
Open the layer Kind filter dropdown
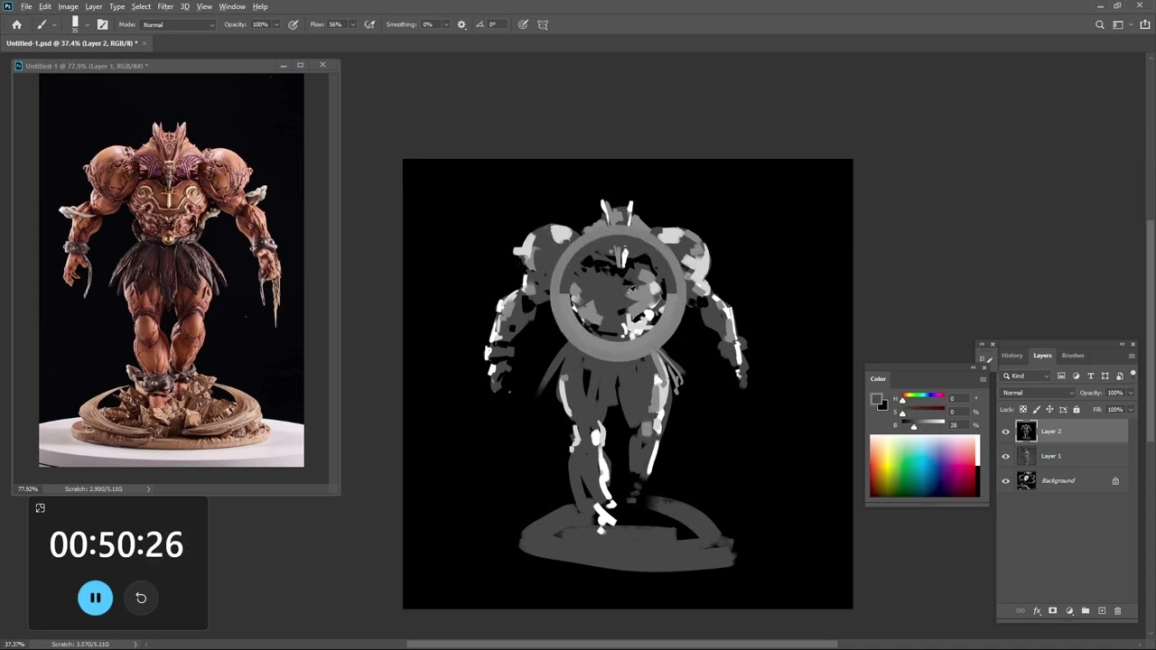[x=1026, y=376]
